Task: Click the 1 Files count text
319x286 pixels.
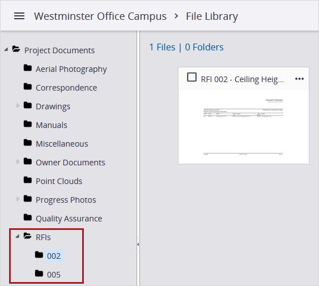Action: [x=162, y=47]
